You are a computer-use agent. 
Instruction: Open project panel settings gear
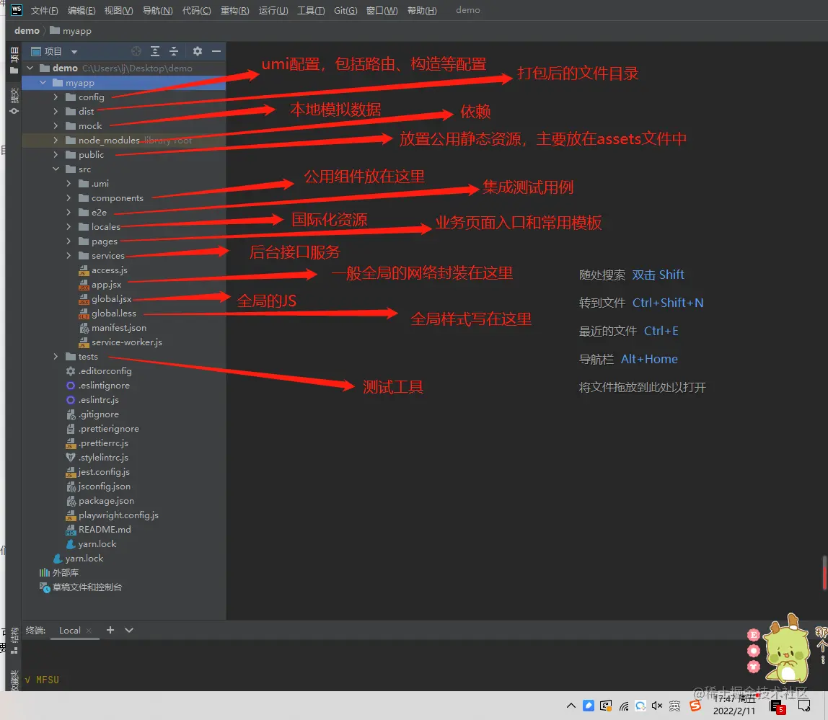(198, 51)
